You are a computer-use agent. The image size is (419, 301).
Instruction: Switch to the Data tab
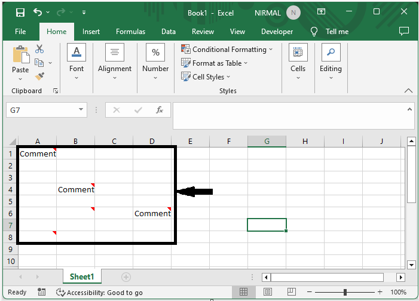(169, 32)
